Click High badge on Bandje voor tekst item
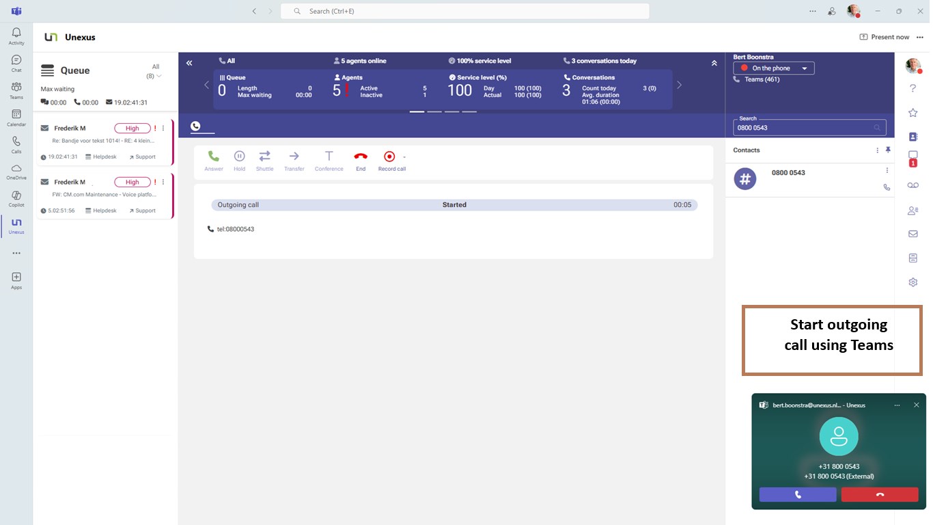Image resolution: width=933 pixels, height=525 pixels. (133, 128)
